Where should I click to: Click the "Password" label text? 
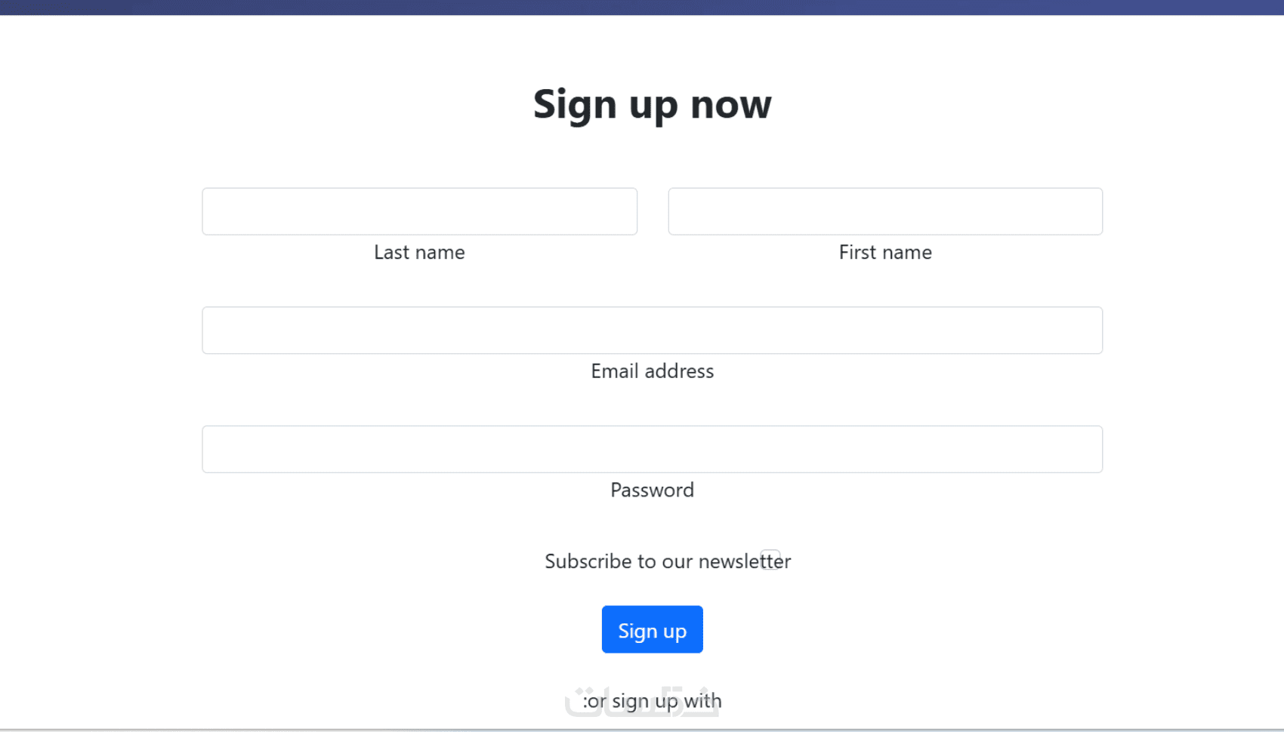[x=652, y=491]
